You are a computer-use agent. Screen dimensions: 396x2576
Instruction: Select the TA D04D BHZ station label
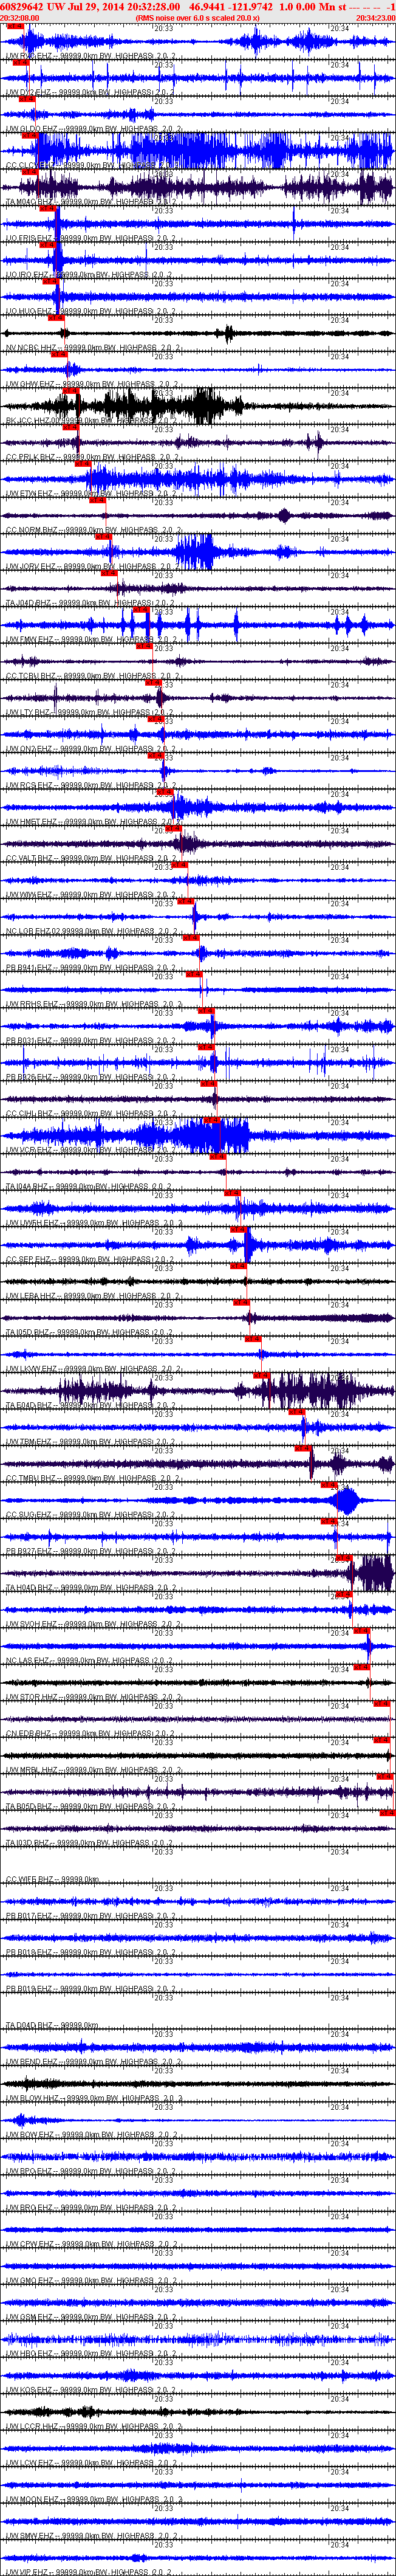[x=30, y=2025]
